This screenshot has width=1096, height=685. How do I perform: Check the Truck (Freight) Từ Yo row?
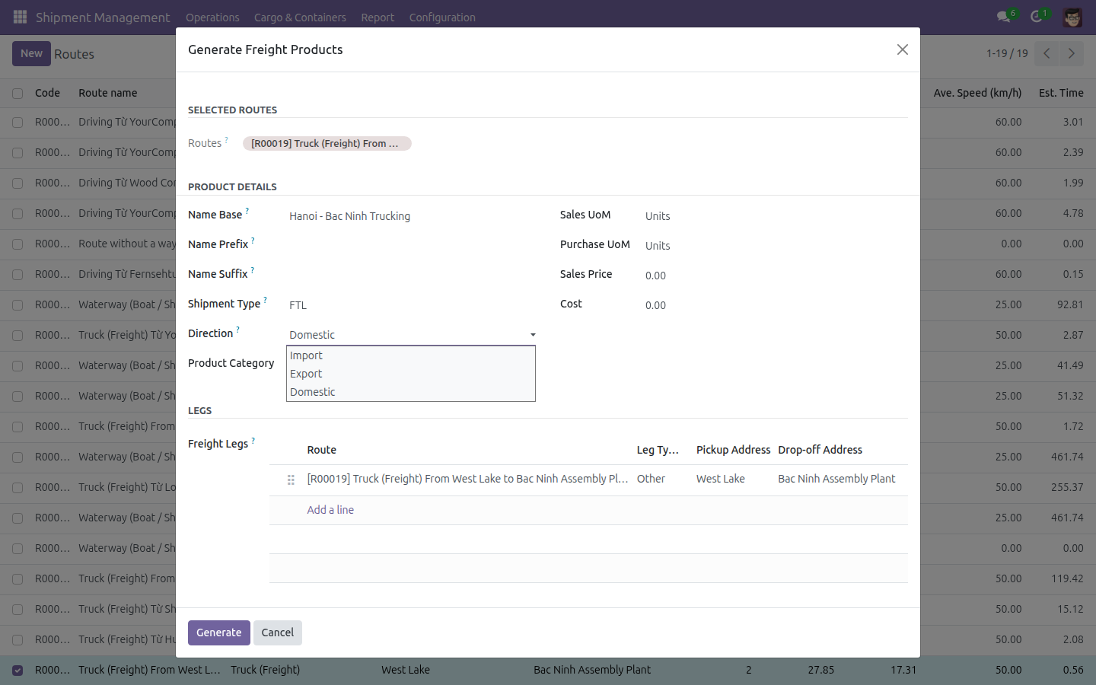pos(18,335)
